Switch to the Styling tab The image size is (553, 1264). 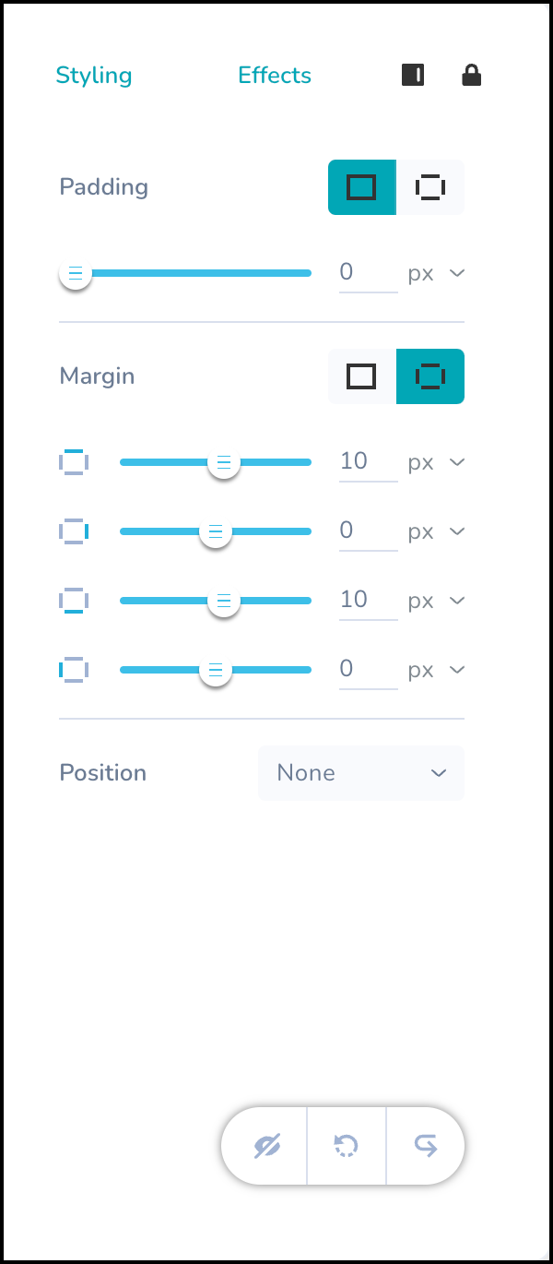(x=94, y=76)
